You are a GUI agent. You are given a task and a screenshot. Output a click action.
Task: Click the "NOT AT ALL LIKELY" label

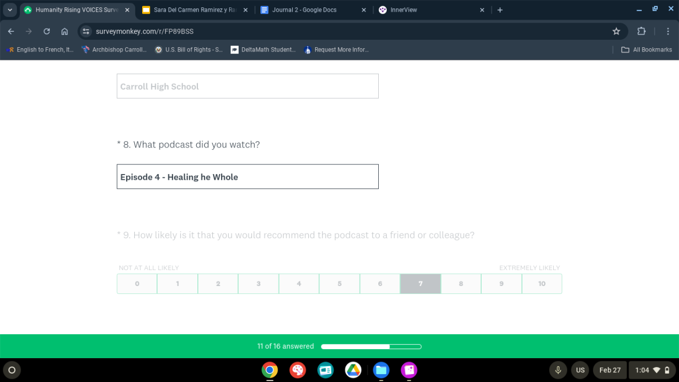pyautogui.click(x=149, y=268)
